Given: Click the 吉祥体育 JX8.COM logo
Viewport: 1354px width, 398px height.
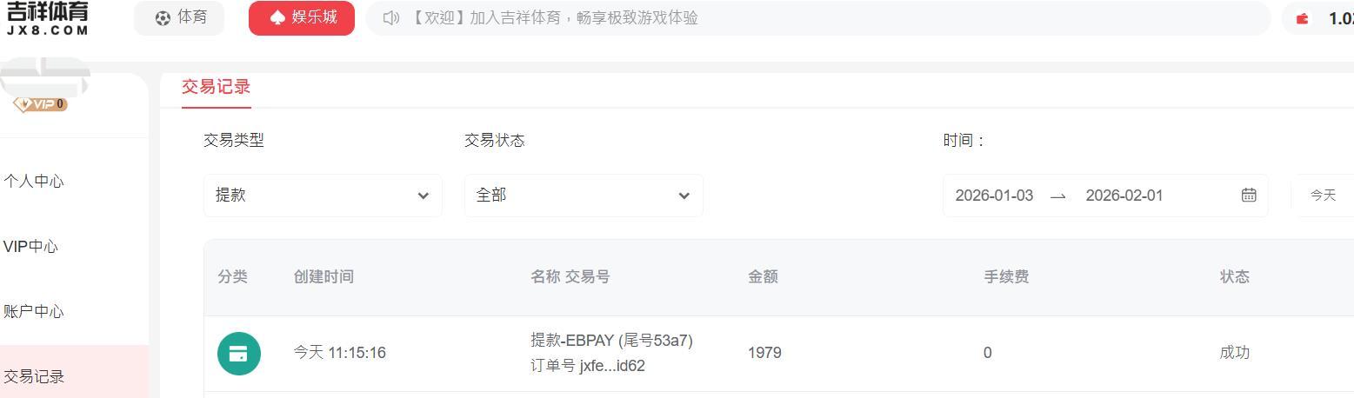Looking at the screenshot, I should 48,18.
